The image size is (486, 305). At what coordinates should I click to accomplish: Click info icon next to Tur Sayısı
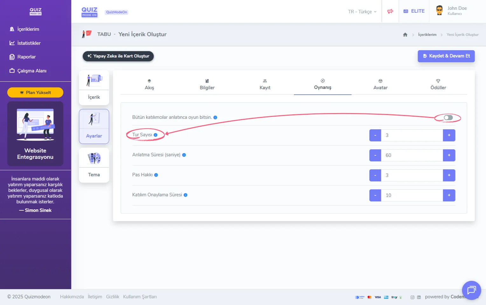pos(156,135)
